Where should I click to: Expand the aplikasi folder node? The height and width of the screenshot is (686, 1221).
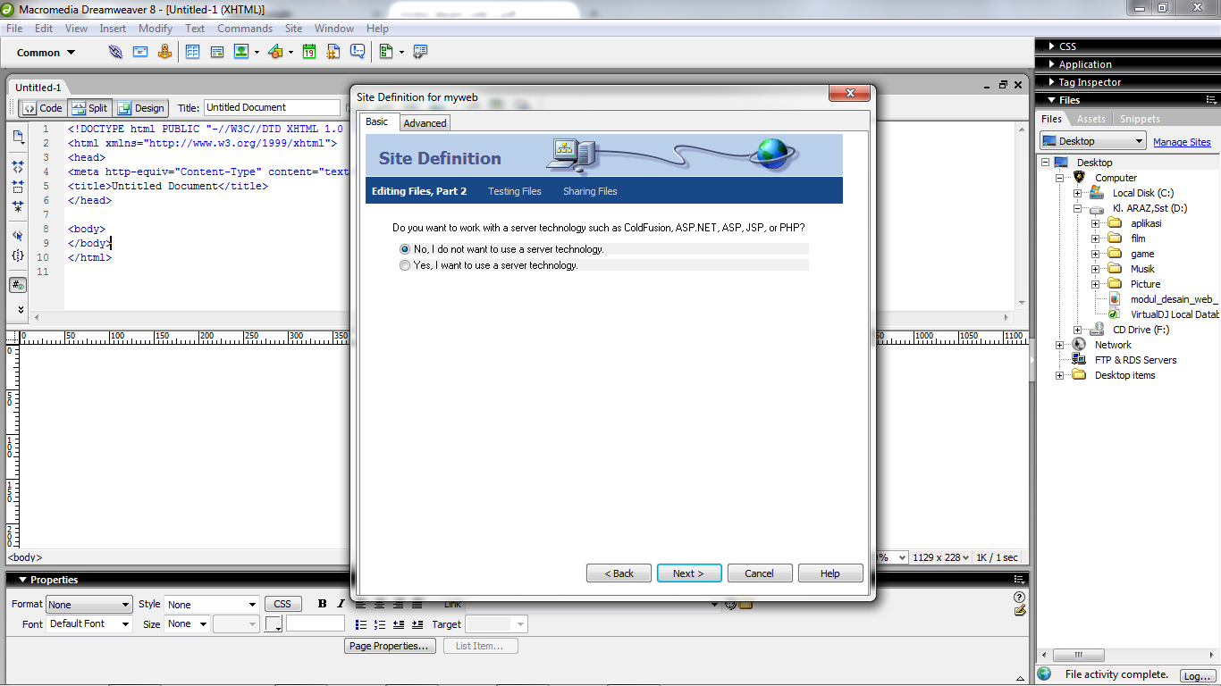[1095, 223]
